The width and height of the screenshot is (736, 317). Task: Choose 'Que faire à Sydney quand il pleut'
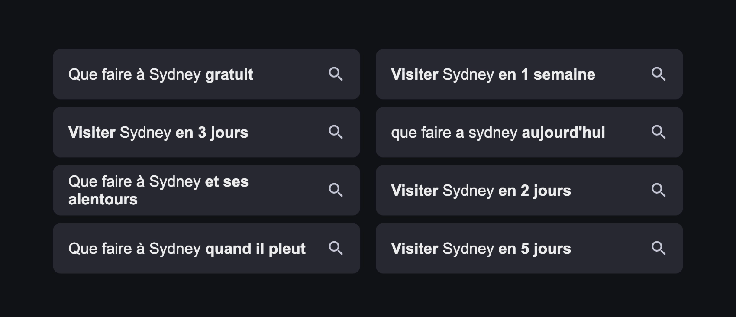point(187,249)
